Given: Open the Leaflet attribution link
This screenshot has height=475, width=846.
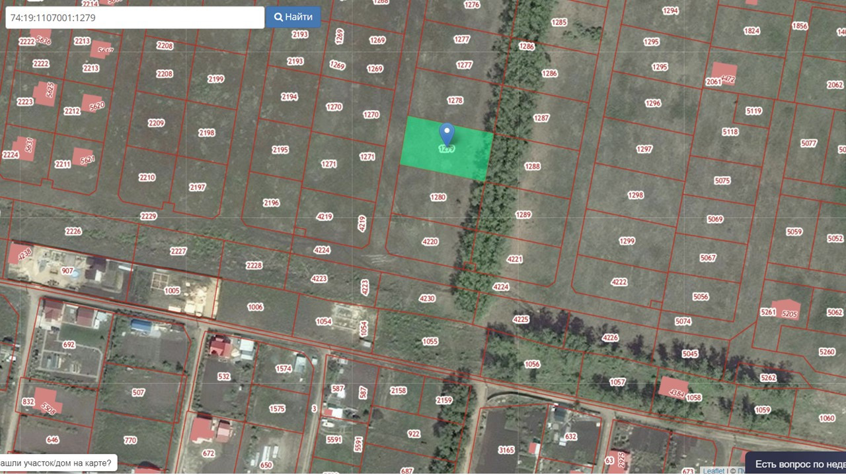Looking at the screenshot, I should tap(714, 471).
